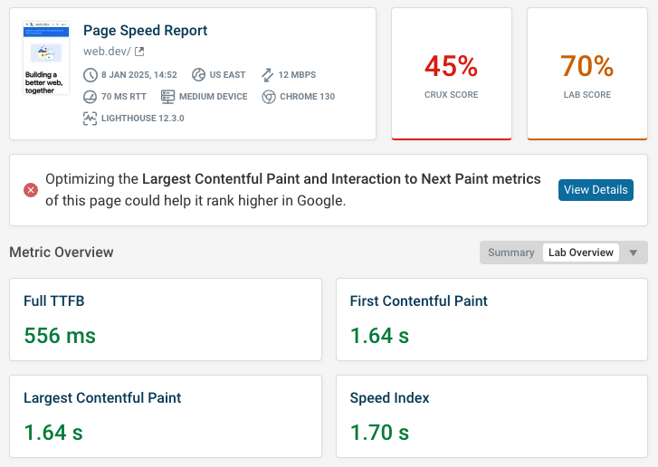Screen dimensions: 658x467
Task: Click the device icon beside Medium Device
Action: point(168,97)
